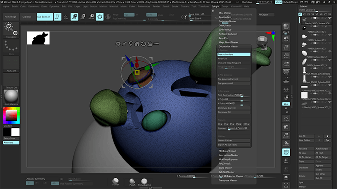
Task: Click the Zoom canvas icon
Action: tap(286, 47)
